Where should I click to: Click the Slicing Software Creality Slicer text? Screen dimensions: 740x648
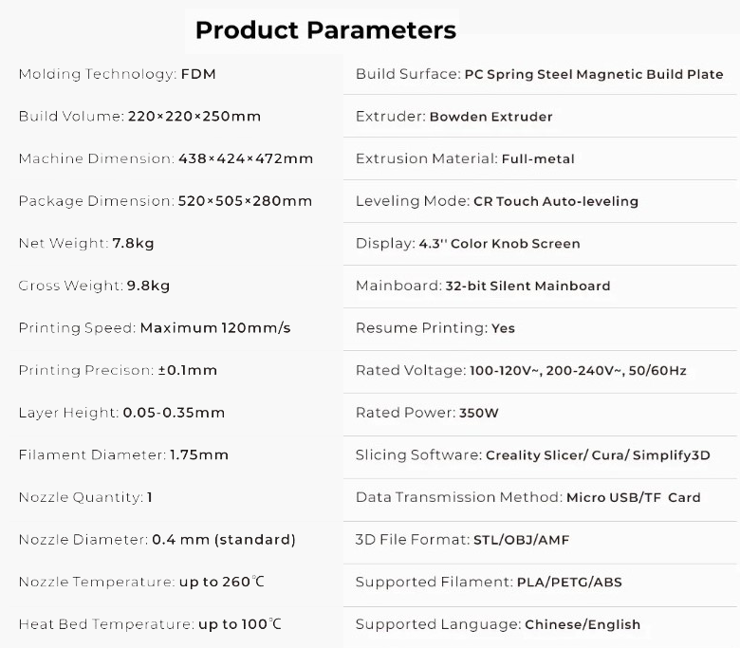pyautogui.click(x=532, y=455)
